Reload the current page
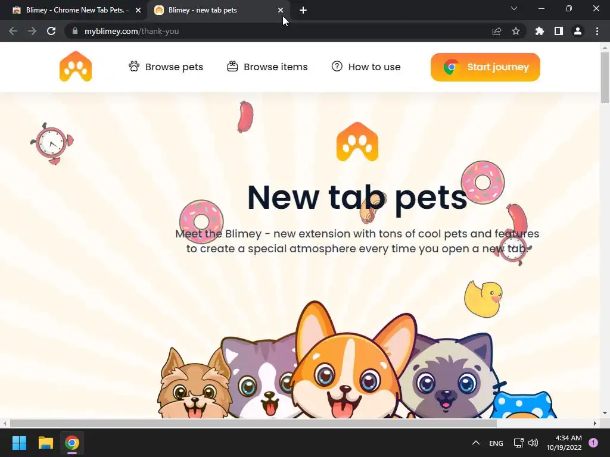The height and width of the screenshot is (457, 610). click(x=51, y=31)
